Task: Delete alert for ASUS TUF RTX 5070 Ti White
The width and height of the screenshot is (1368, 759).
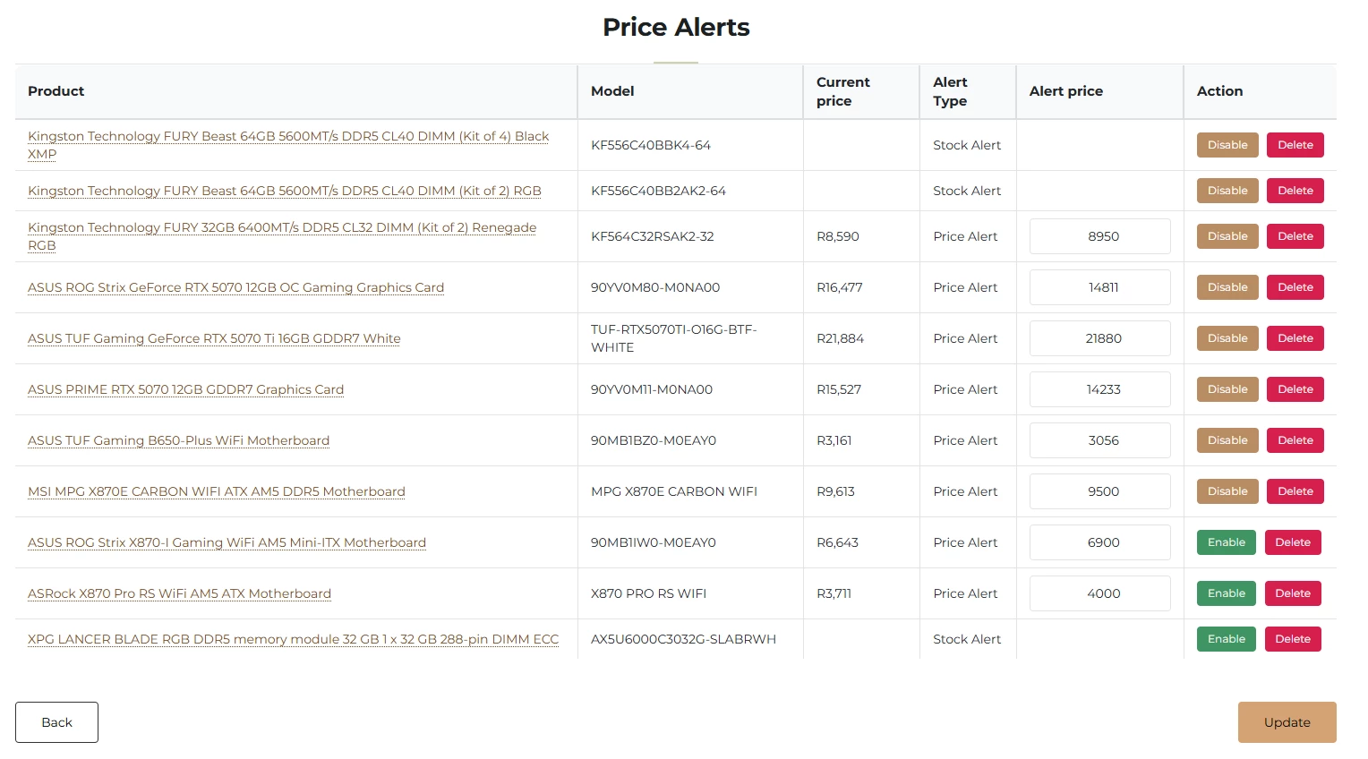Action: tap(1295, 338)
